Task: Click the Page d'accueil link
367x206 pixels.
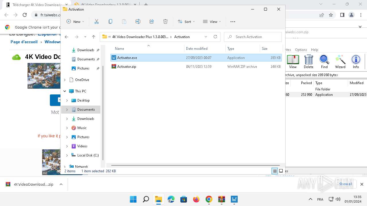Action: [24, 42]
